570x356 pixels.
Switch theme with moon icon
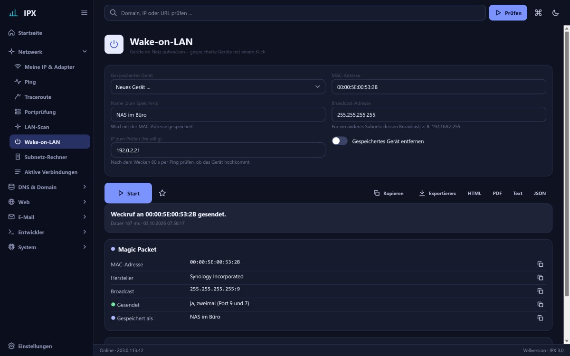pos(556,13)
